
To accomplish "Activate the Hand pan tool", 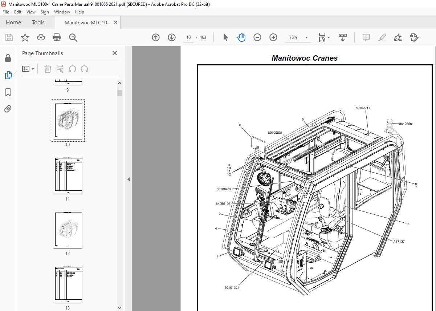I will pos(241,37).
